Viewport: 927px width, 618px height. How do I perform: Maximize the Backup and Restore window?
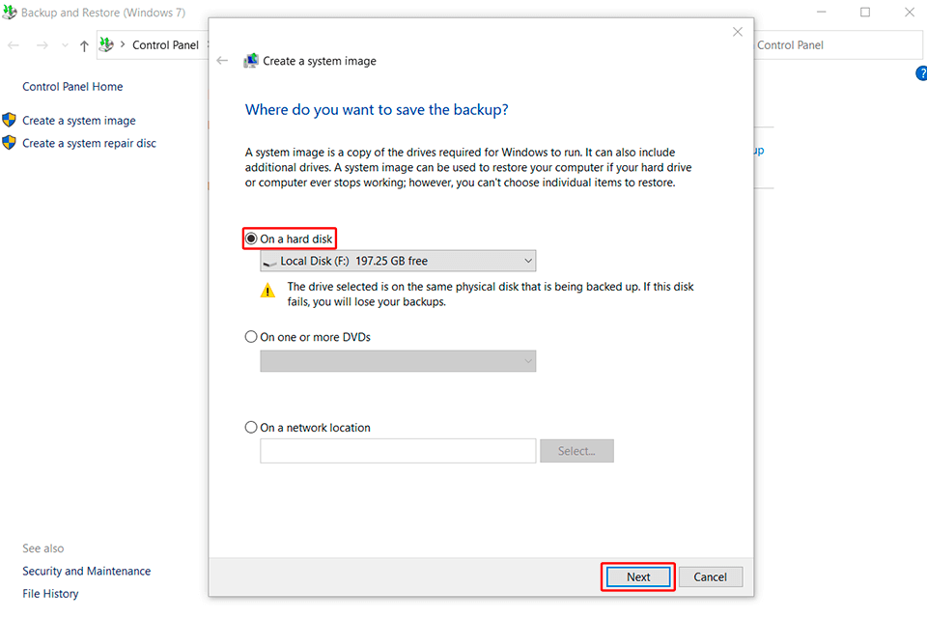tap(865, 12)
